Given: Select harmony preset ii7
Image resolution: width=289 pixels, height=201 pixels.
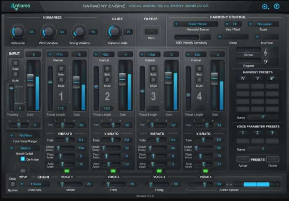Looking at the screenshot, I should click(x=272, y=78).
